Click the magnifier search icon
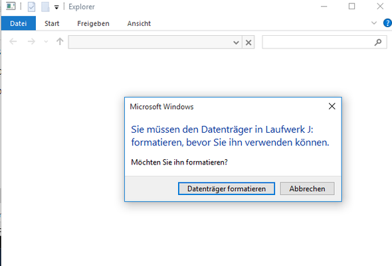392x266 pixels. click(378, 42)
